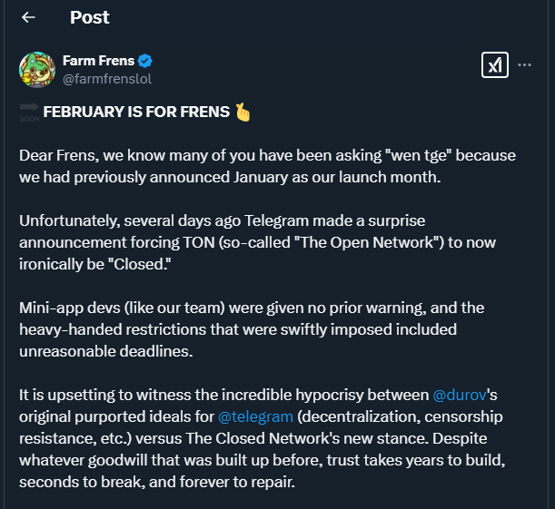Screen dimensions: 555x509
Task: Follow the @telegram mention link
Action: pos(256,416)
